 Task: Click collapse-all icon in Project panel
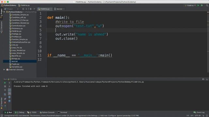[x=26, y=9]
